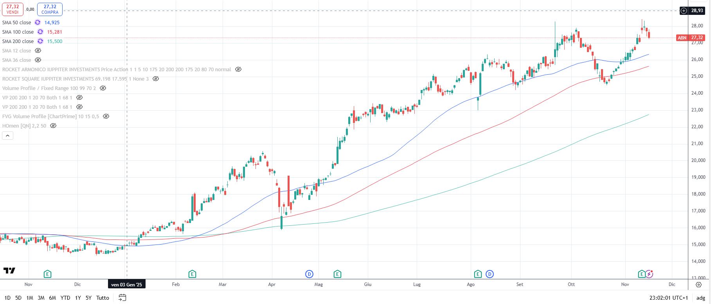Toggle the adg adjustment setting
Screen dimensions: 711x304
click(700, 298)
